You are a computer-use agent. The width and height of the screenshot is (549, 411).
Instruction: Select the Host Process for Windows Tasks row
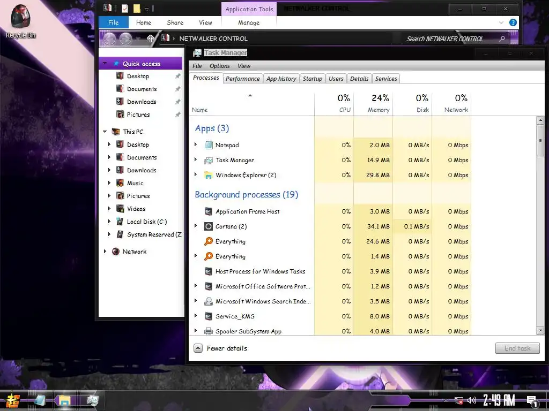pyautogui.click(x=330, y=271)
